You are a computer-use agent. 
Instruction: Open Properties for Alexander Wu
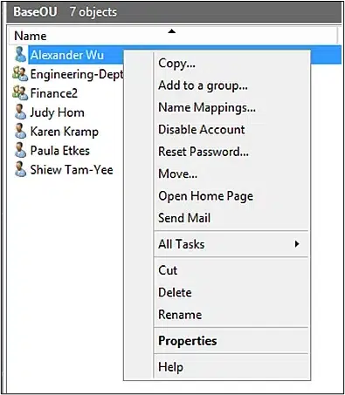pos(231,341)
